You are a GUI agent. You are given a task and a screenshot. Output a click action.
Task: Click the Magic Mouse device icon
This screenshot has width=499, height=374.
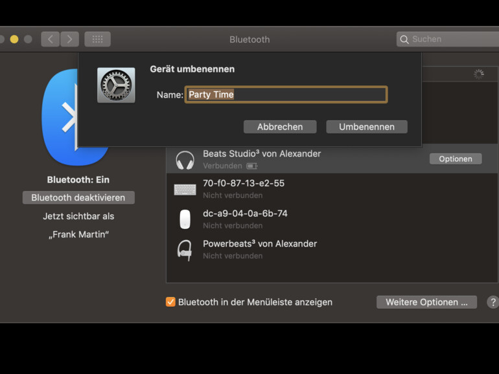click(185, 219)
